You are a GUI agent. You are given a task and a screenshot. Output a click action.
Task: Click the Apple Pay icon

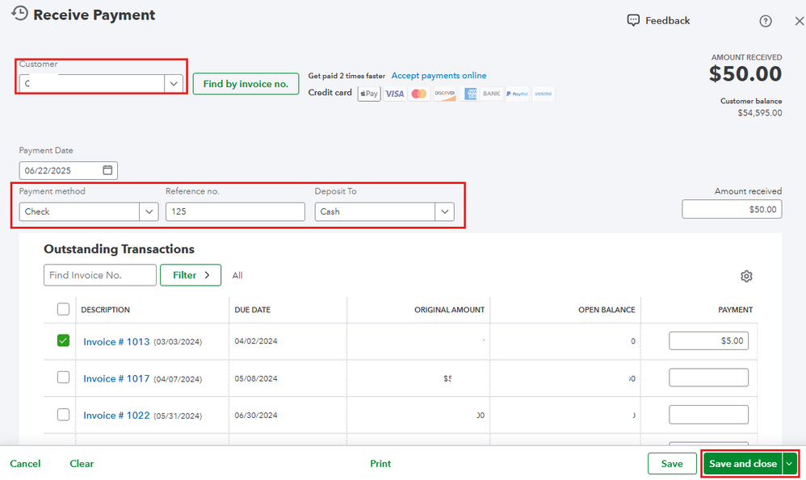tap(369, 94)
